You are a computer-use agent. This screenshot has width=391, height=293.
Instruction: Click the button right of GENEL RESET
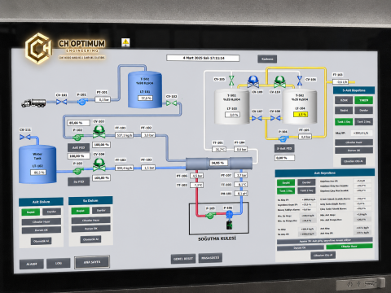coord(210,258)
